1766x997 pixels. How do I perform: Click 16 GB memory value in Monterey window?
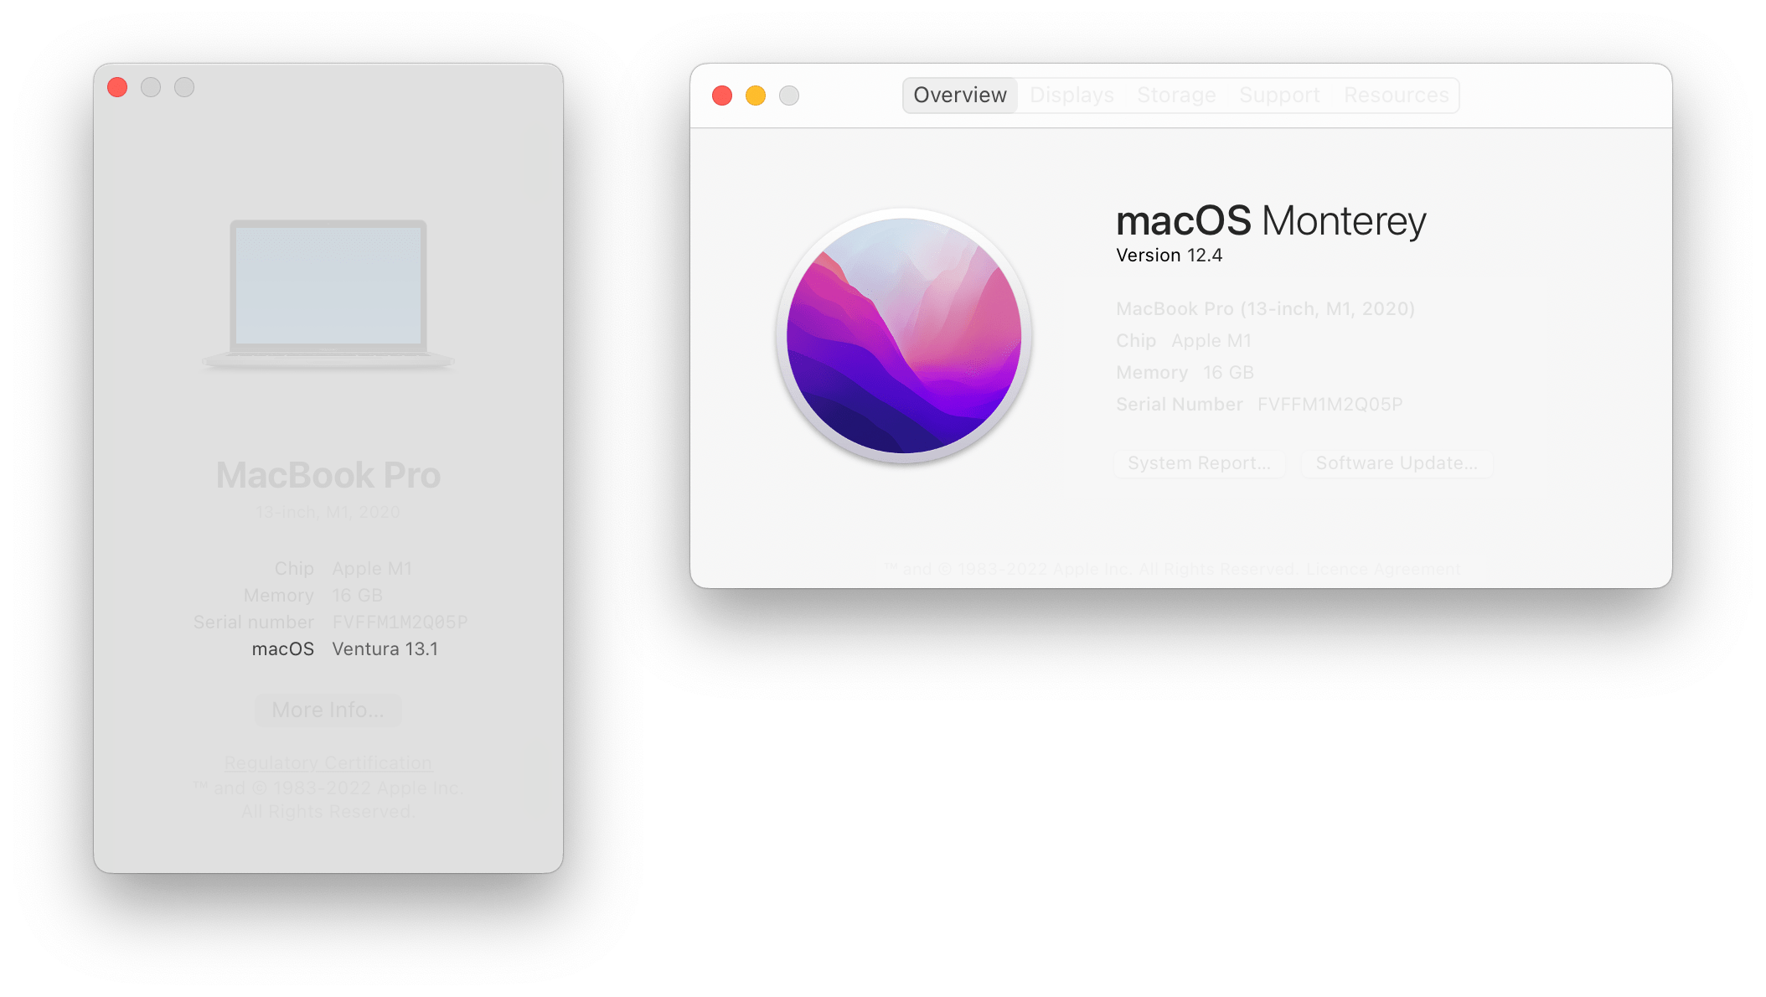pyautogui.click(x=1228, y=373)
